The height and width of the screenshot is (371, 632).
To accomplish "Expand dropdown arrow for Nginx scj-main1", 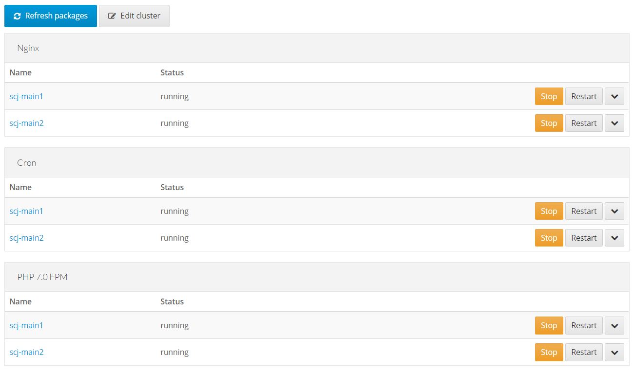I will pos(614,96).
